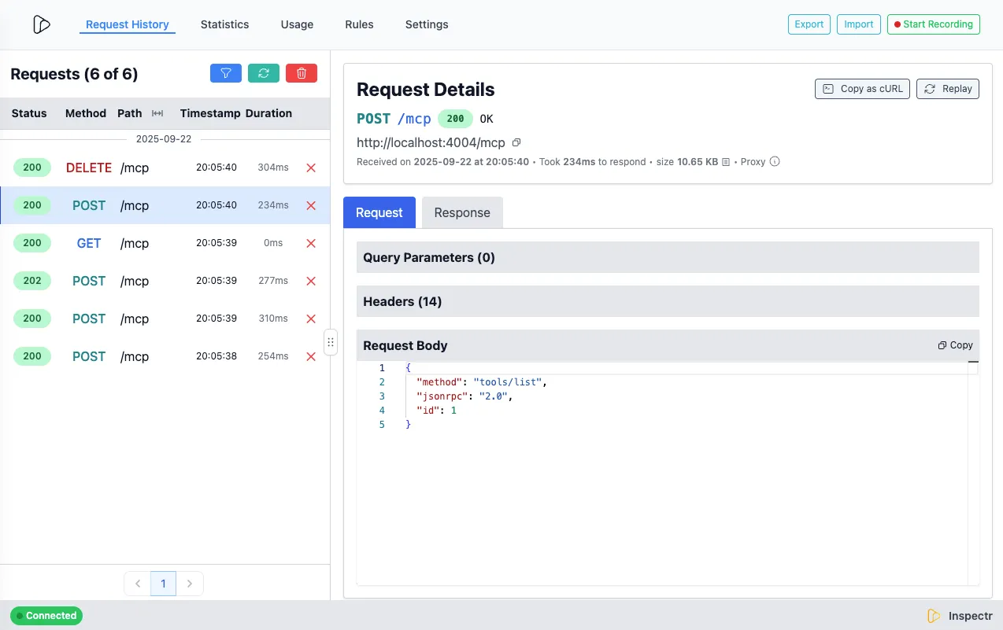This screenshot has width=1003, height=630.
Task: Copy the localhost URL with copy icon
Action: click(x=516, y=143)
